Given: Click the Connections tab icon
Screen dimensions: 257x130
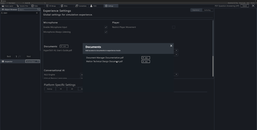Looking at the screenshot, I should (x=77, y=6).
